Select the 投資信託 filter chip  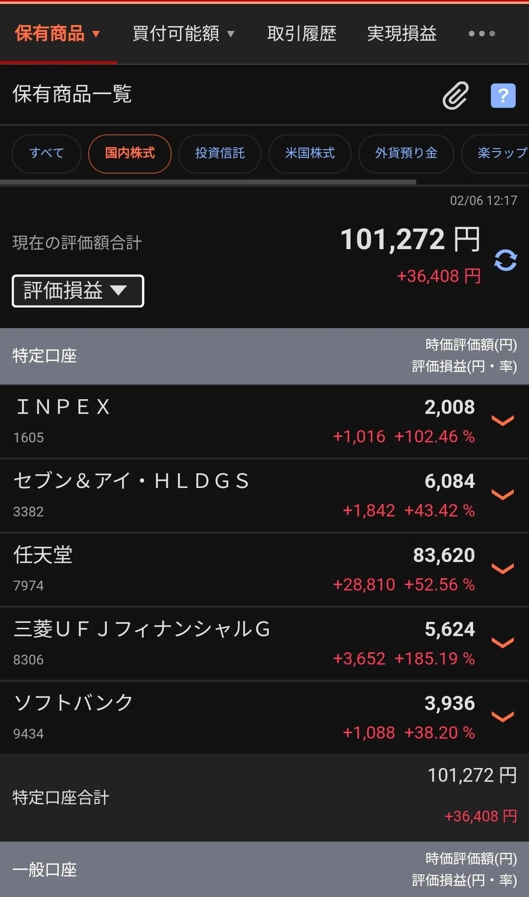click(x=220, y=154)
